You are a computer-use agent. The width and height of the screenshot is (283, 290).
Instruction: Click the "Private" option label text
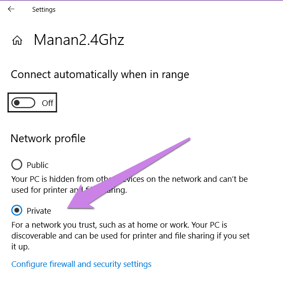(39, 211)
